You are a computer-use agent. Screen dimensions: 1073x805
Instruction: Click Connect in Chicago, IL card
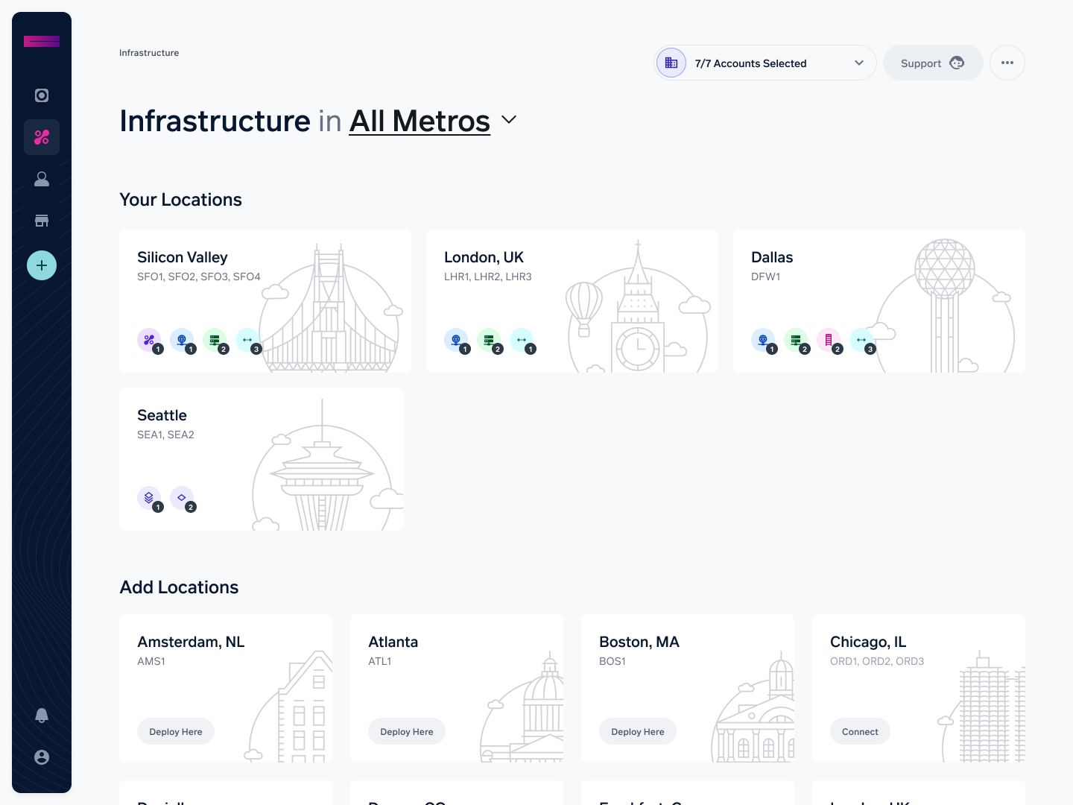point(860,731)
